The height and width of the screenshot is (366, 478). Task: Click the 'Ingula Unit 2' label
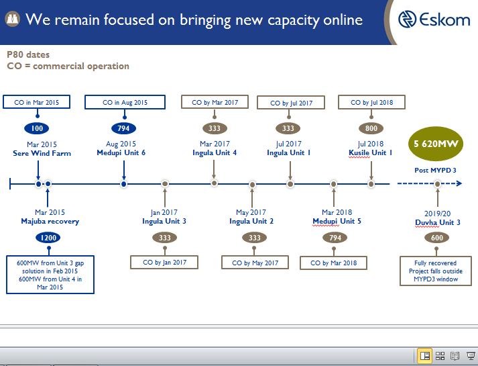[251, 221]
